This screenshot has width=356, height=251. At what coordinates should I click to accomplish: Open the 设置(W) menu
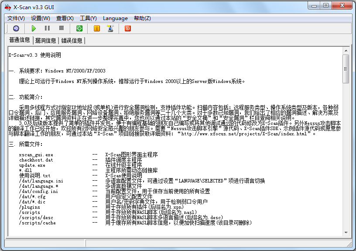tap(40, 18)
